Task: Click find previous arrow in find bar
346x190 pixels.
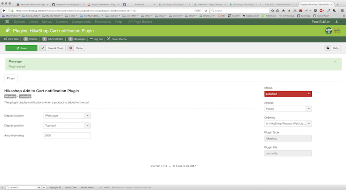Action: coord(39,187)
